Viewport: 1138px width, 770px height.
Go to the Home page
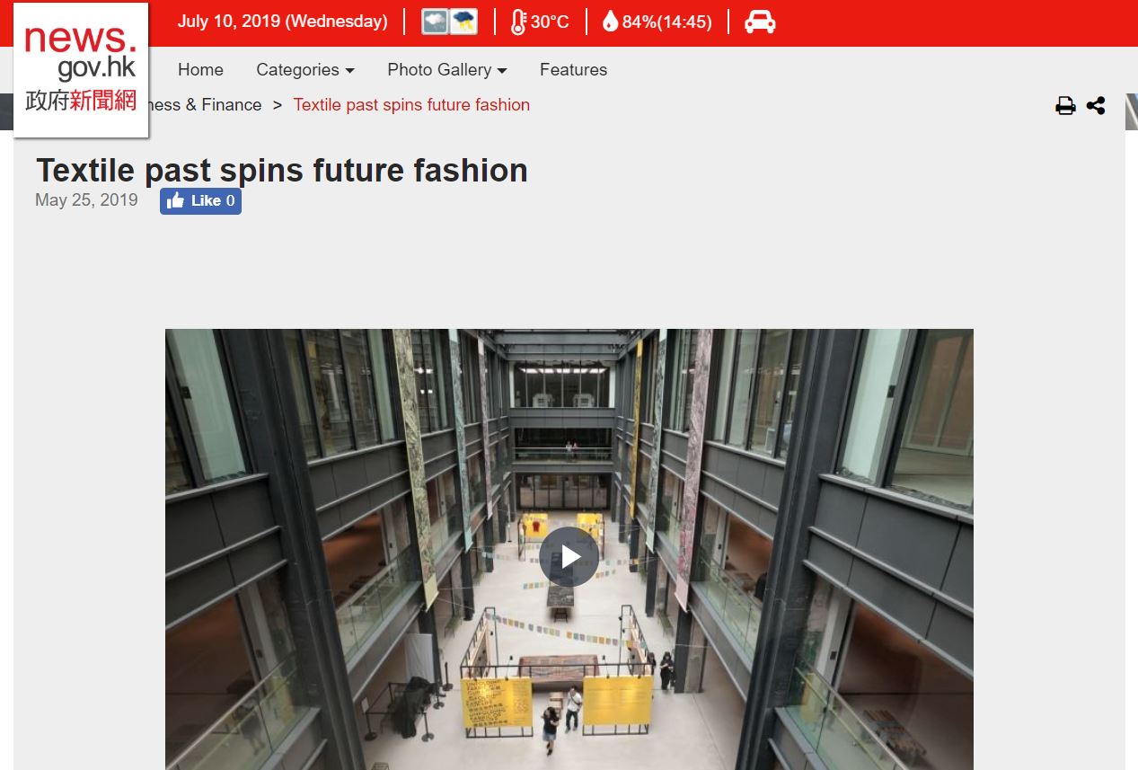(x=200, y=70)
